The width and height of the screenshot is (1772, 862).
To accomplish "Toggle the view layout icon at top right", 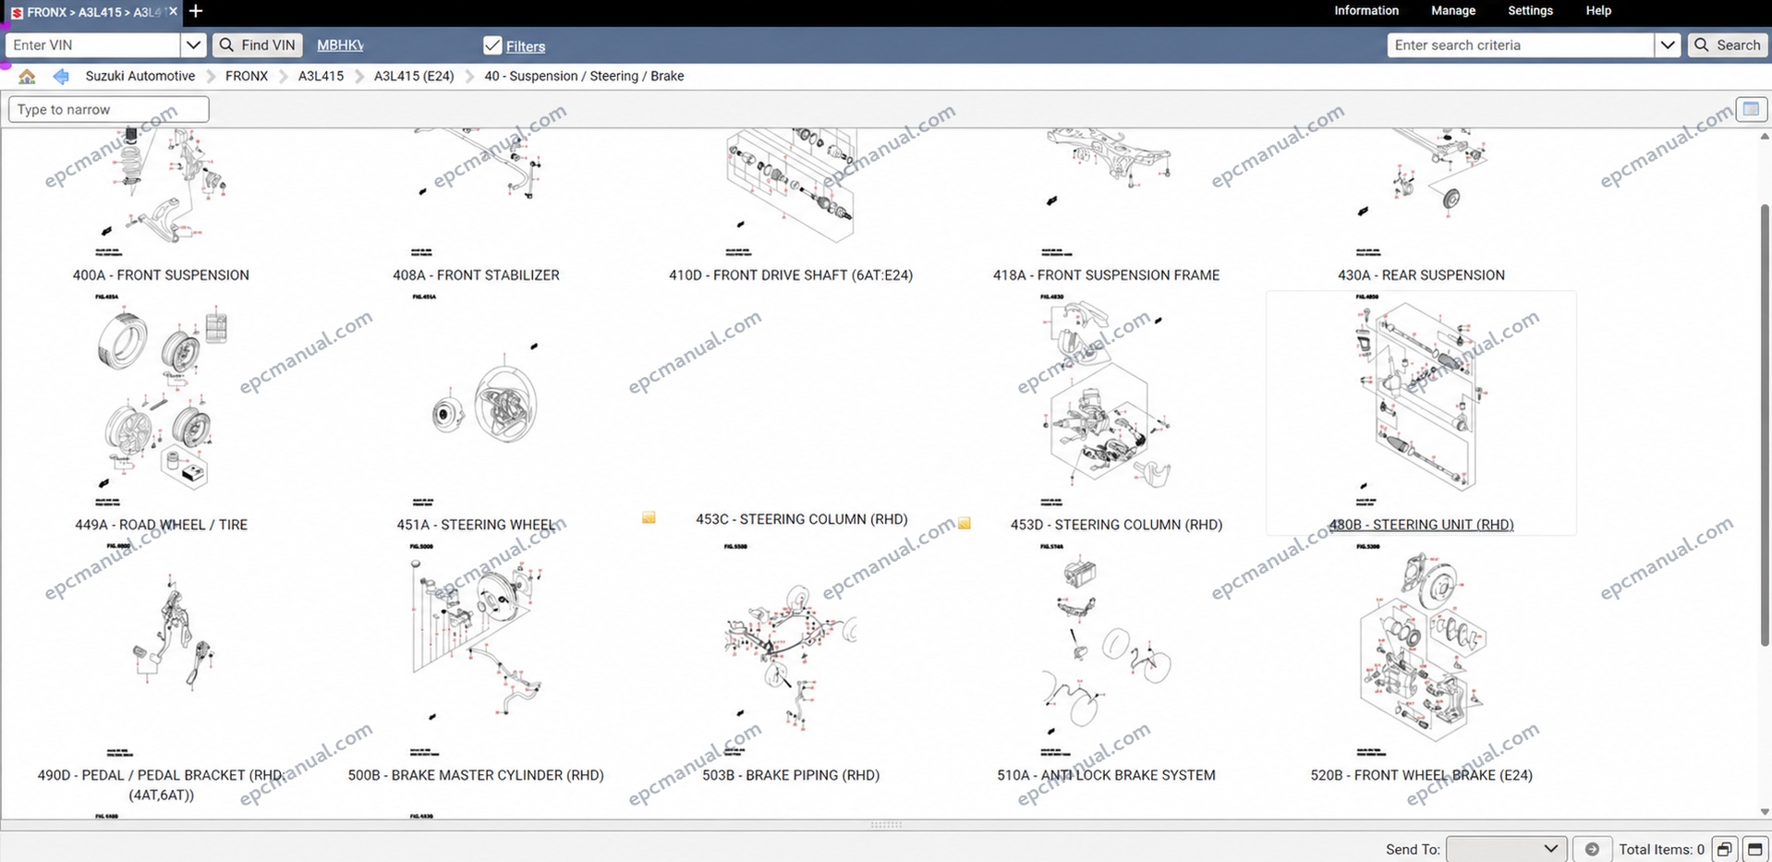I will (x=1751, y=109).
